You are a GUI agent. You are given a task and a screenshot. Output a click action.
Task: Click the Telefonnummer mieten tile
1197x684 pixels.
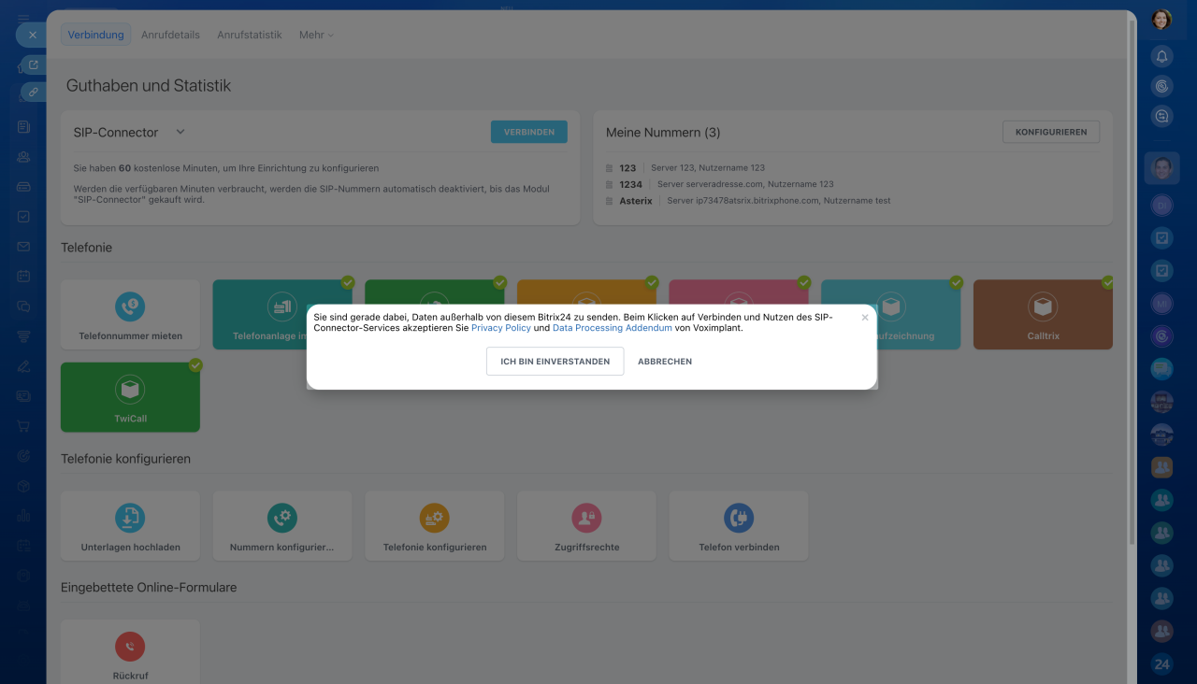[x=130, y=314]
